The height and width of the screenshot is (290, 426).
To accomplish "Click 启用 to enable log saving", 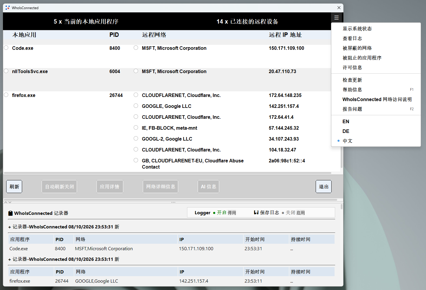I will click(x=301, y=213).
